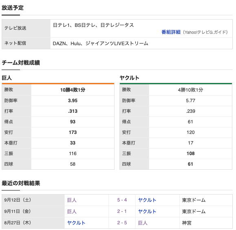Select text 日テレ1、BS日テレ、日テレジータス
Screen dimensions: 236x230
[x=93, y=25]
